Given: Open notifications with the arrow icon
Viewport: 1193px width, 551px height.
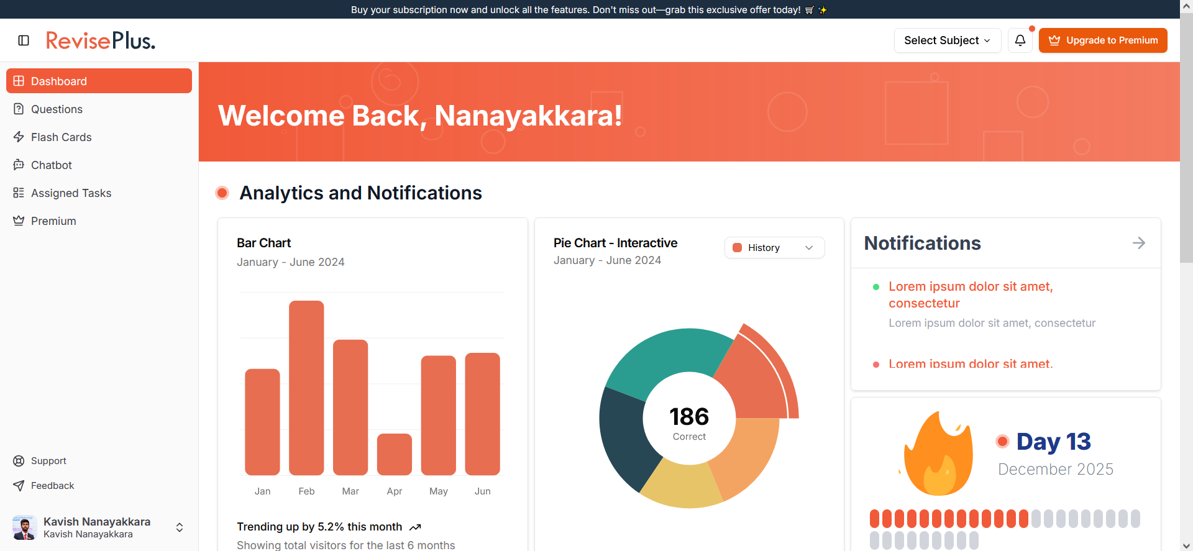Looking at the screenshot, I should coord(1138,243).
